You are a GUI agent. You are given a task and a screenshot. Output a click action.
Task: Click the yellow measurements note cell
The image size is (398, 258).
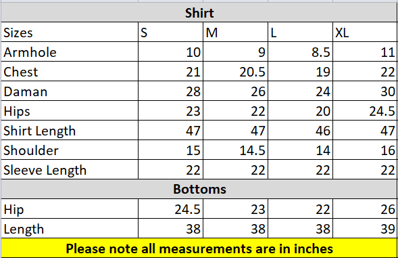click(x=199, y=248)
